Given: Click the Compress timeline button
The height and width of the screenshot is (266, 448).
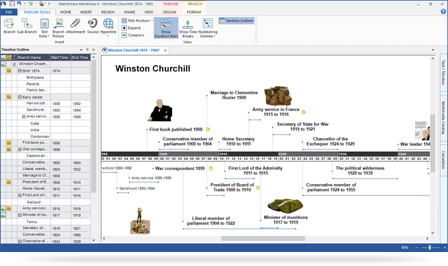Looking at the screenshot, I should click(x=133, y=35).
